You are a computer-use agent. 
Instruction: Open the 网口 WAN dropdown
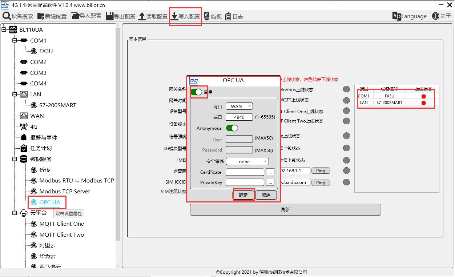(x=239, y=106)
